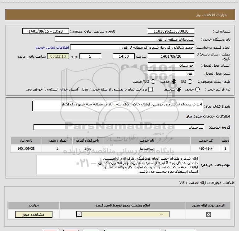239x231 pixels.
Task: Click the buyer name field شهرداری منطقه 3 اهواز
Action: tap(124, 39)
